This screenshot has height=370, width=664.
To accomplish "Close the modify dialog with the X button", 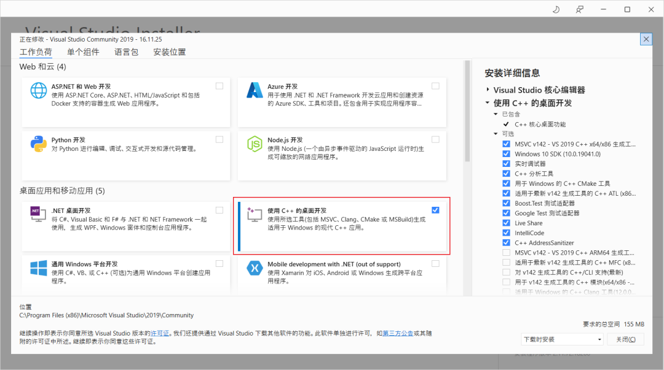I will click(646, 39).
